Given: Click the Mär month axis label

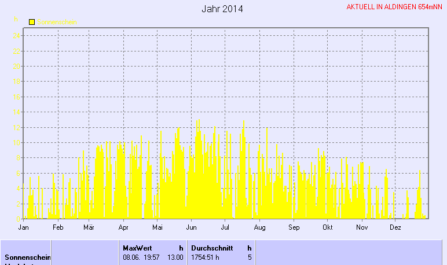Looking at the screenshot, I should pyautogui.click(x=89, y=228).
